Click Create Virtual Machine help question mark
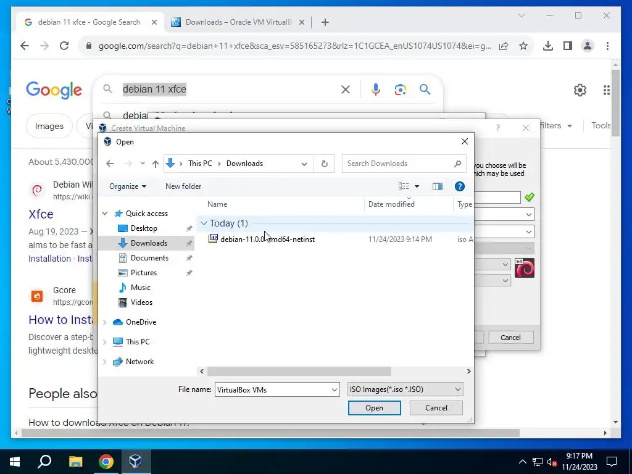 pos(498,128)
